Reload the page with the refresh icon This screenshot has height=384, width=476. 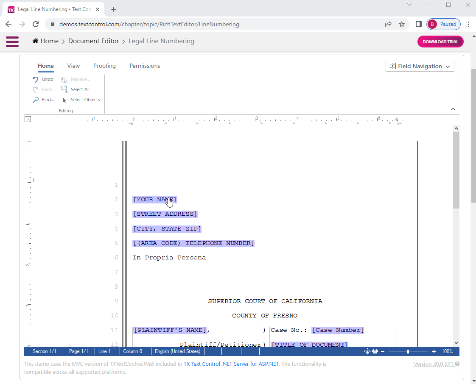(x=36, y=24)
